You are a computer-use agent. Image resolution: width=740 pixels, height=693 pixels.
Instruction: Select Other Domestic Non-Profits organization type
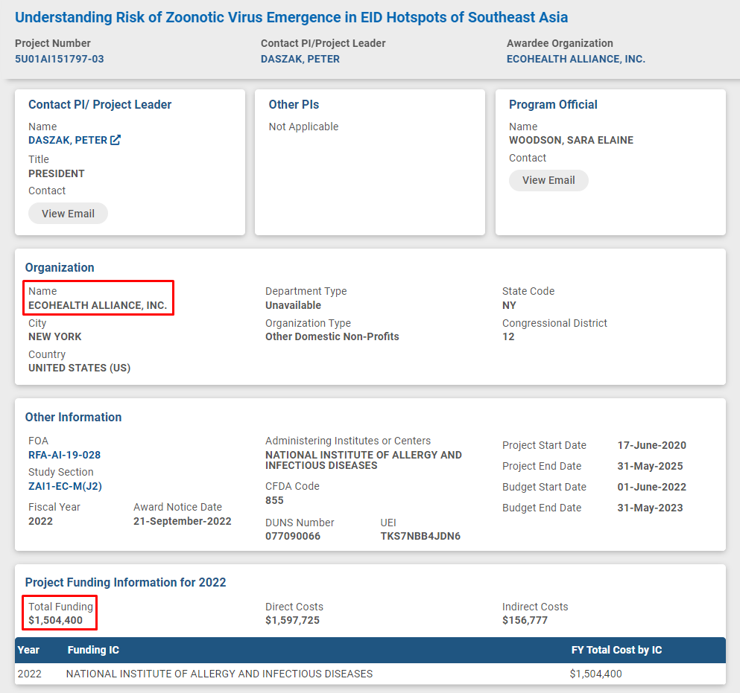(332, 336)
